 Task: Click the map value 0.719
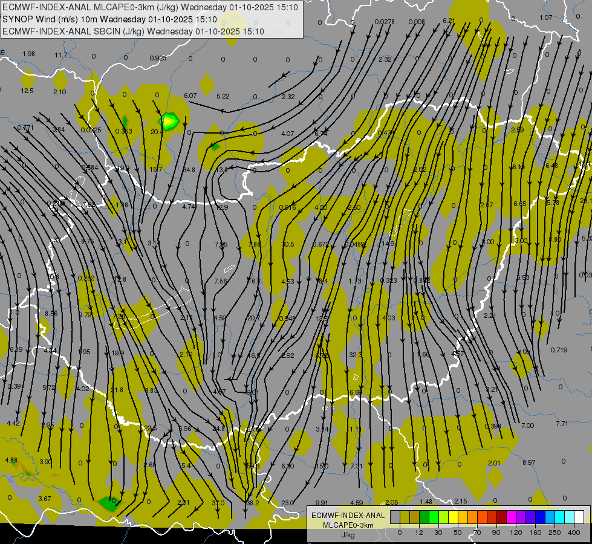559,351
